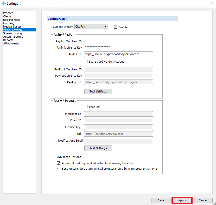The height and width of the screenshot is (205, 216).
Task: Toggle the Payment System Enabled checkbox
Action: pos(116,27)
